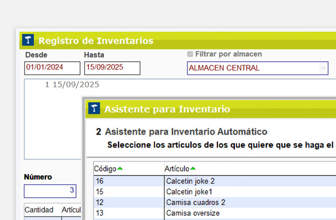The image size is (336, 220).
Task: Click the Asistente para Inventario window icon
Action: click(94, 108)
